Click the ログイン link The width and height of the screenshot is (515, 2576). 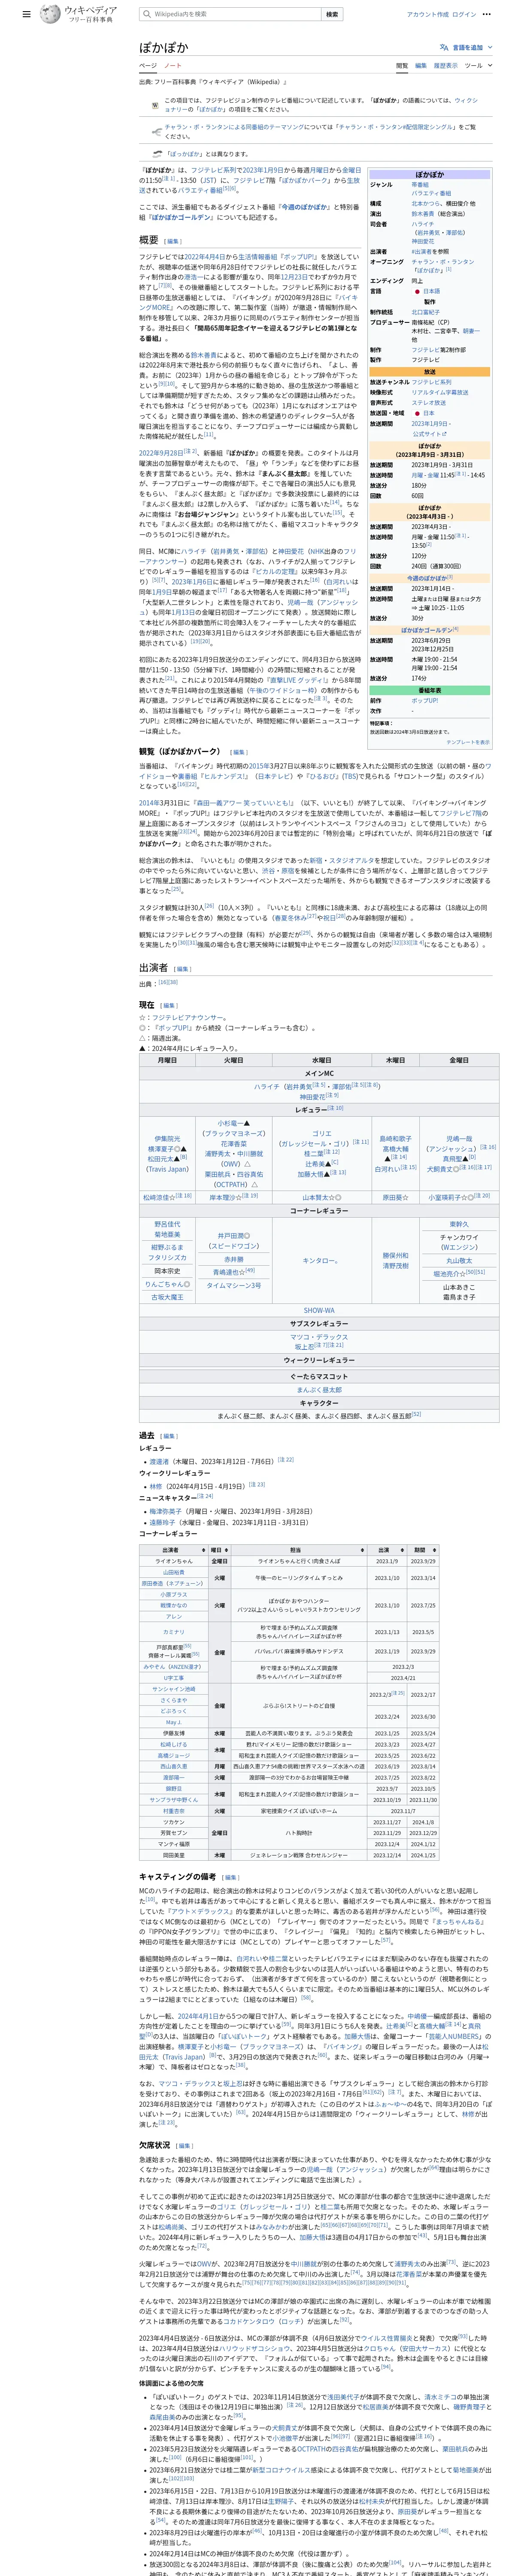coord(464,15)
